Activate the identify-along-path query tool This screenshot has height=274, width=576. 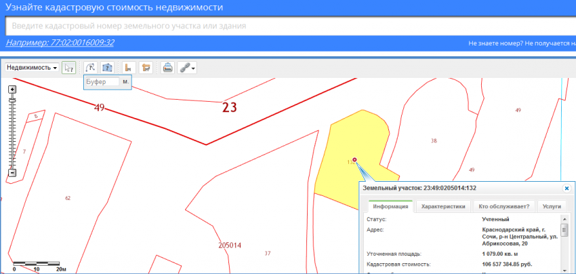(91, 68)
